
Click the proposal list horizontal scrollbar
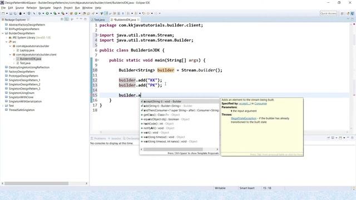pyautogui.click(x=173, y=149)
